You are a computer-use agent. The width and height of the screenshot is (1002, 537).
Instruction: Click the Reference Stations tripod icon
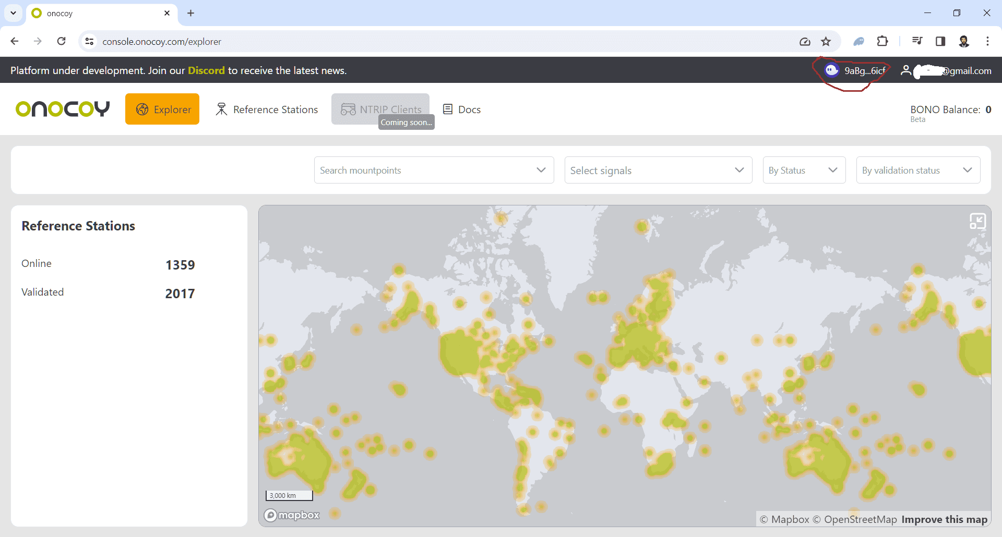click(221, 109)
